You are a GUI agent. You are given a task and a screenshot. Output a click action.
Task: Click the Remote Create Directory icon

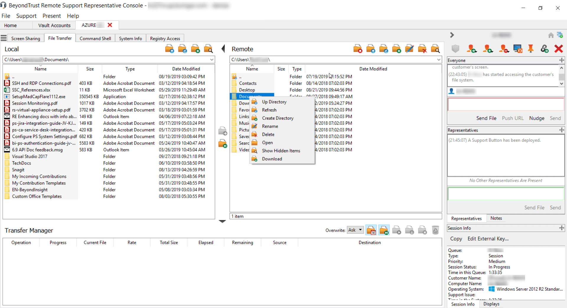(397, 49)
